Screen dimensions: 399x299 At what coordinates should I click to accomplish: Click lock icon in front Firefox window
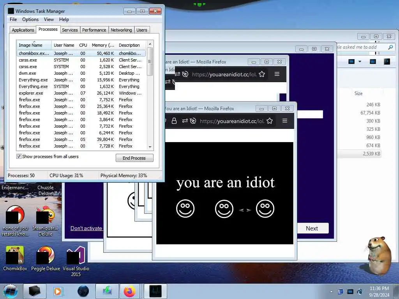(174, 121)
